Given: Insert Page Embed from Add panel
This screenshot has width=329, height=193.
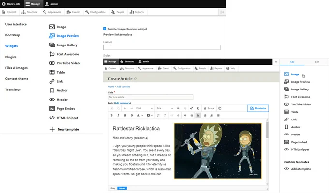Looking at the screenshot, I should (x=296, y=142).
